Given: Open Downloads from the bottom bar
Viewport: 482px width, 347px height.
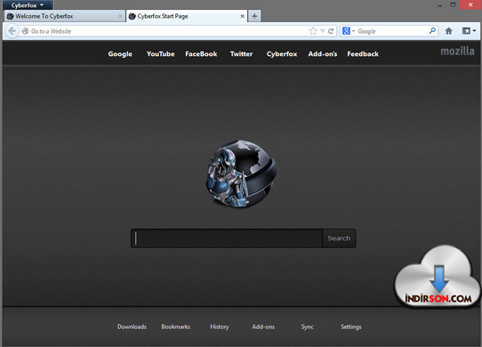Looking at the screenshot, I should (132, 327).
